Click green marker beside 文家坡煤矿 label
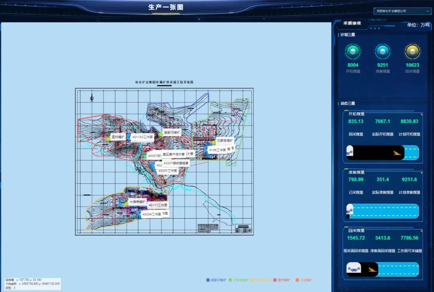Image resolution: width=434 pixels, height=292 pixels. tap(214, 142)
